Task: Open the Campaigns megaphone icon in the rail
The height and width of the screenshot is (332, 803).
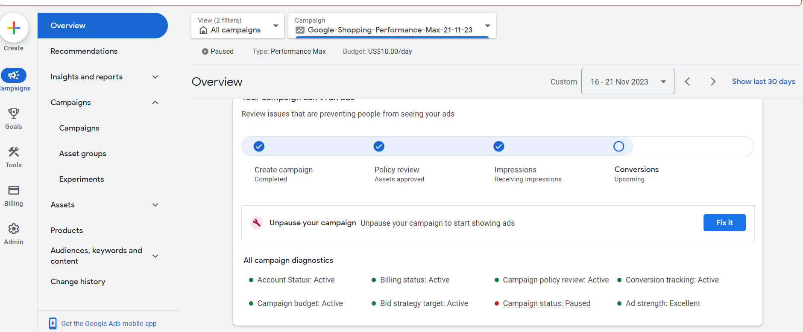Action: [14, 76]
